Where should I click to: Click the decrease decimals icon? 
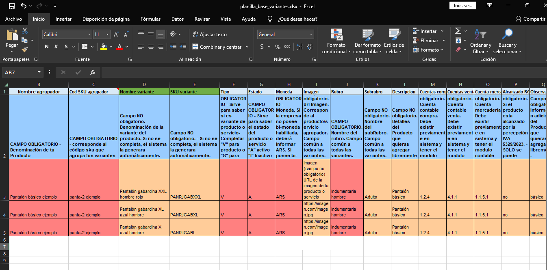(310, 47)
